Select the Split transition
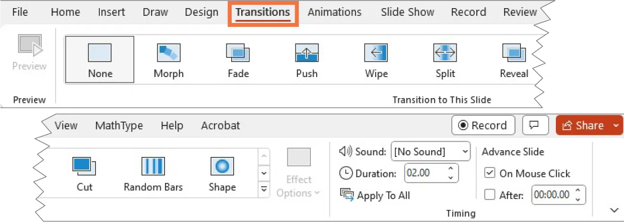Screen dimensions: 624x222 tap(445, 60)
